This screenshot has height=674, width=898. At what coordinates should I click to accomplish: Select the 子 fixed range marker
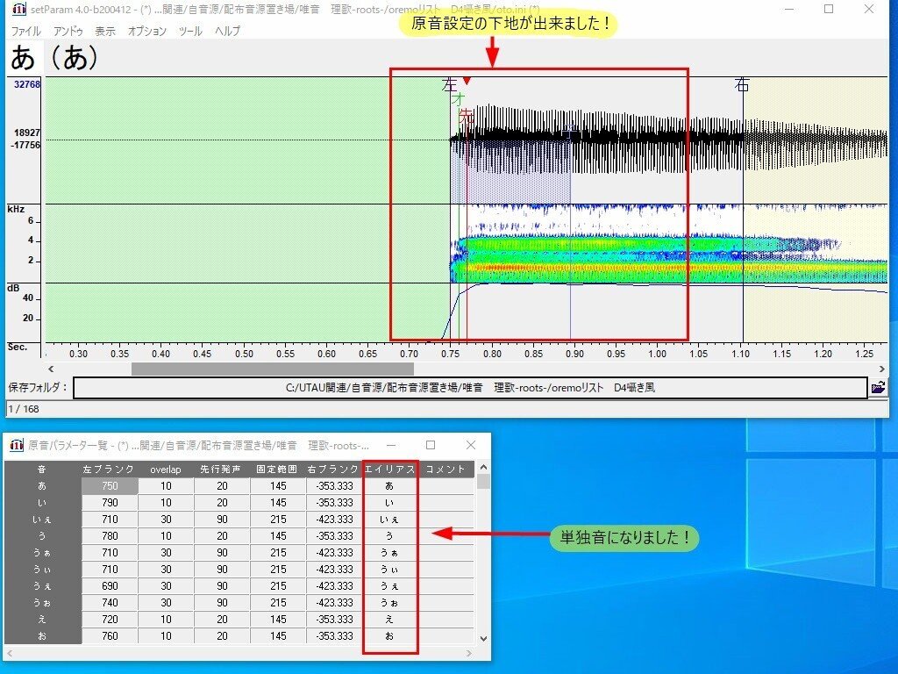click(568, 133)
